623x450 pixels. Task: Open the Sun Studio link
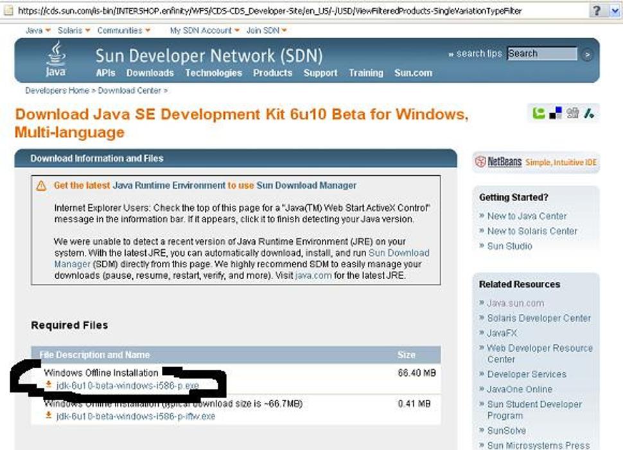pos(509,247)
